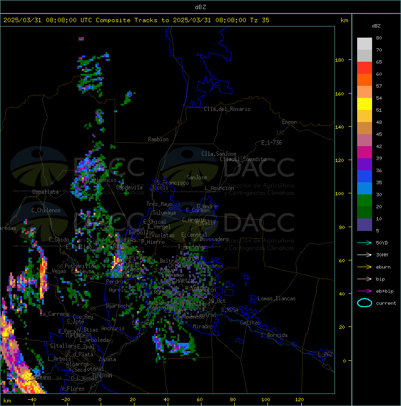Viewport: 401px width, 406px height.
Task: Click the Composite Tracks timestamp header text
Action: pos(136,20)
